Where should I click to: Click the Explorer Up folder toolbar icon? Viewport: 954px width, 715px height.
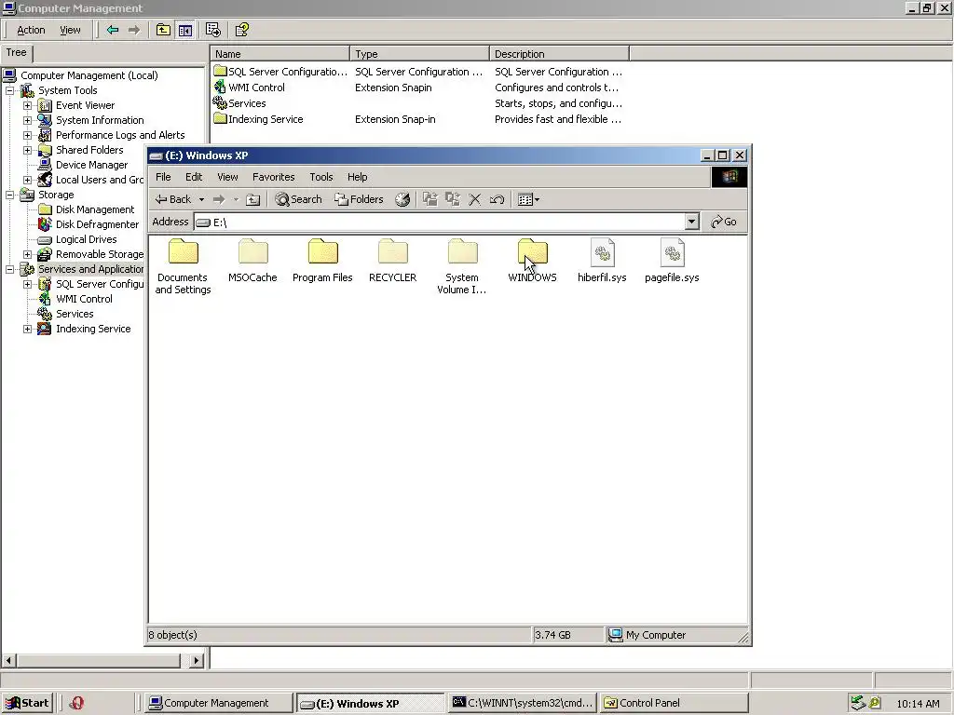[253, 199]
